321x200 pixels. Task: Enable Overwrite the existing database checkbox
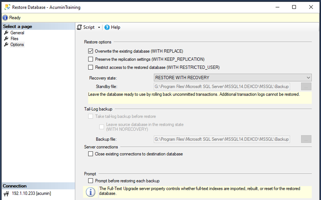click(x=91, y=51)
